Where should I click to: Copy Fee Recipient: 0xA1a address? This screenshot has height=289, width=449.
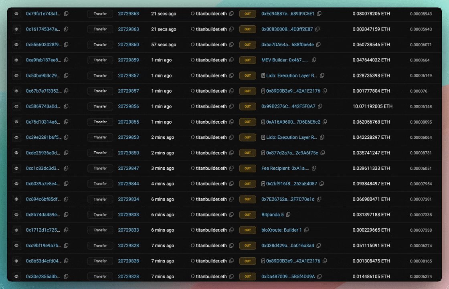tap(314, 168)
